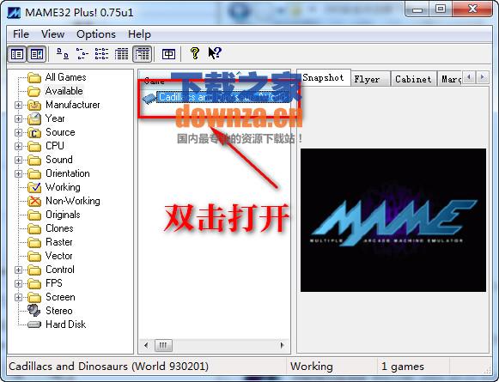Click the MAME snapshot image
499x382 pixels.
393,220
